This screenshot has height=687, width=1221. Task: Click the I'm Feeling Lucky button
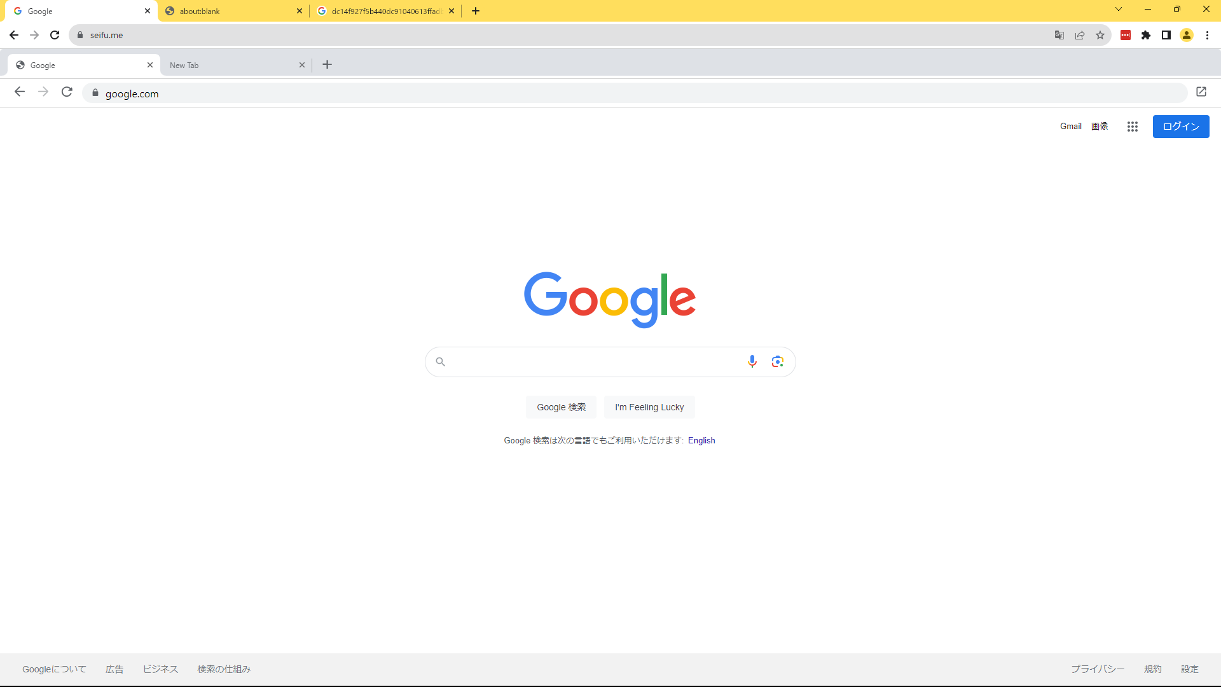point(649,407)
